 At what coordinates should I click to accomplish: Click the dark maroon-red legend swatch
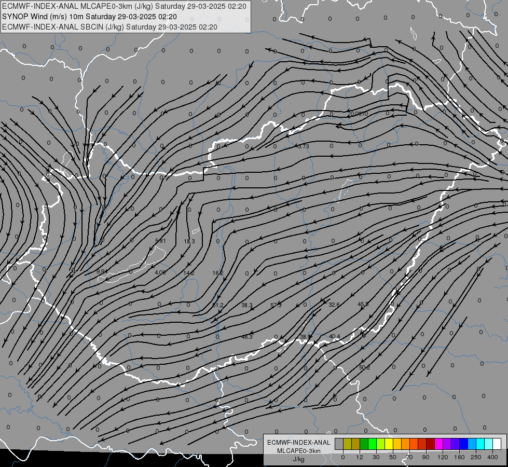coord(430,444)
